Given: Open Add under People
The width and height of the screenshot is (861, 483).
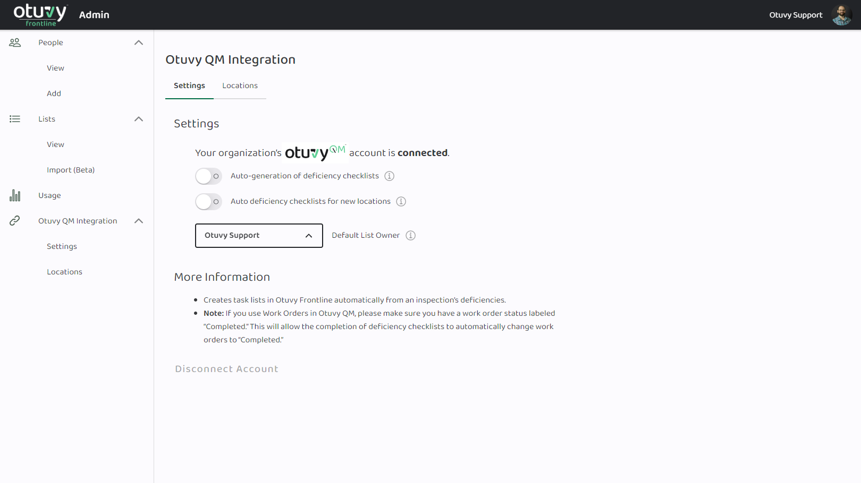Looking at the screenshot, I should (54, 93).
